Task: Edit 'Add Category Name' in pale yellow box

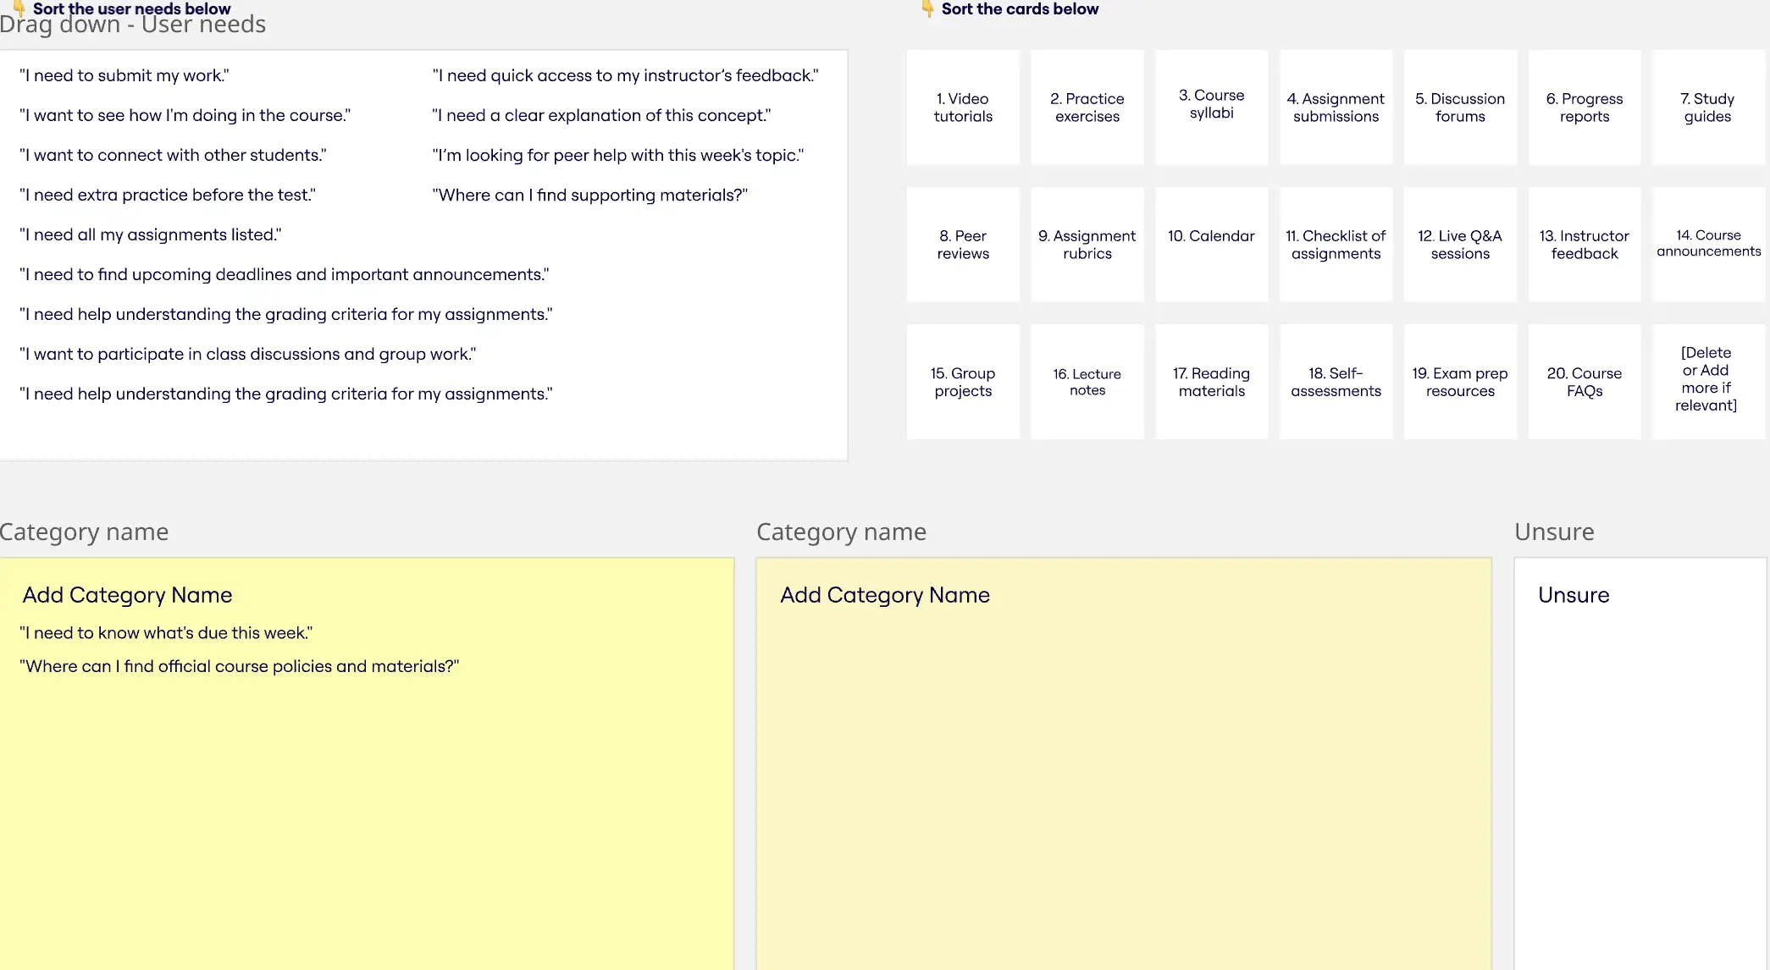Action: click(885, 595)
